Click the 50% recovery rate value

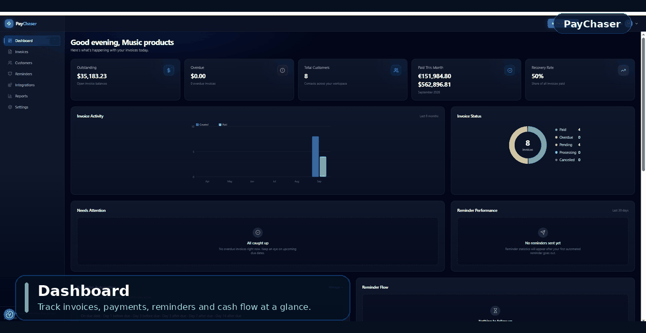[537, 76]
